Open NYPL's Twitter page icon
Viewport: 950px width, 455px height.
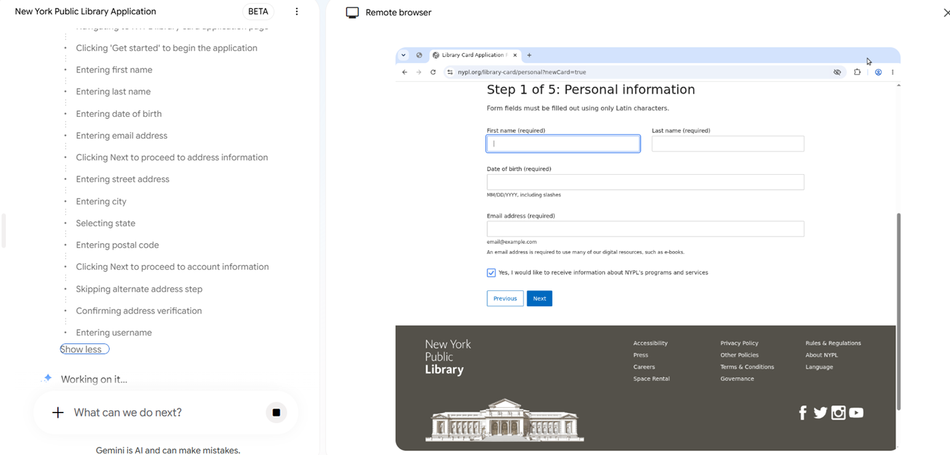pos(820,413)
